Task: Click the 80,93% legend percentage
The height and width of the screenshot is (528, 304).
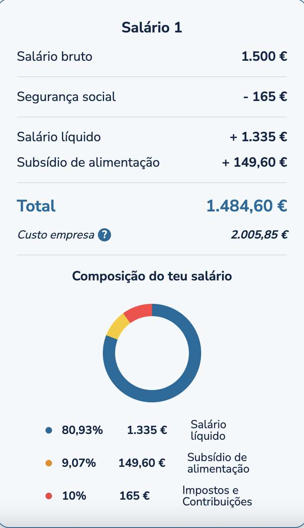Action: [x=82, y=430]
